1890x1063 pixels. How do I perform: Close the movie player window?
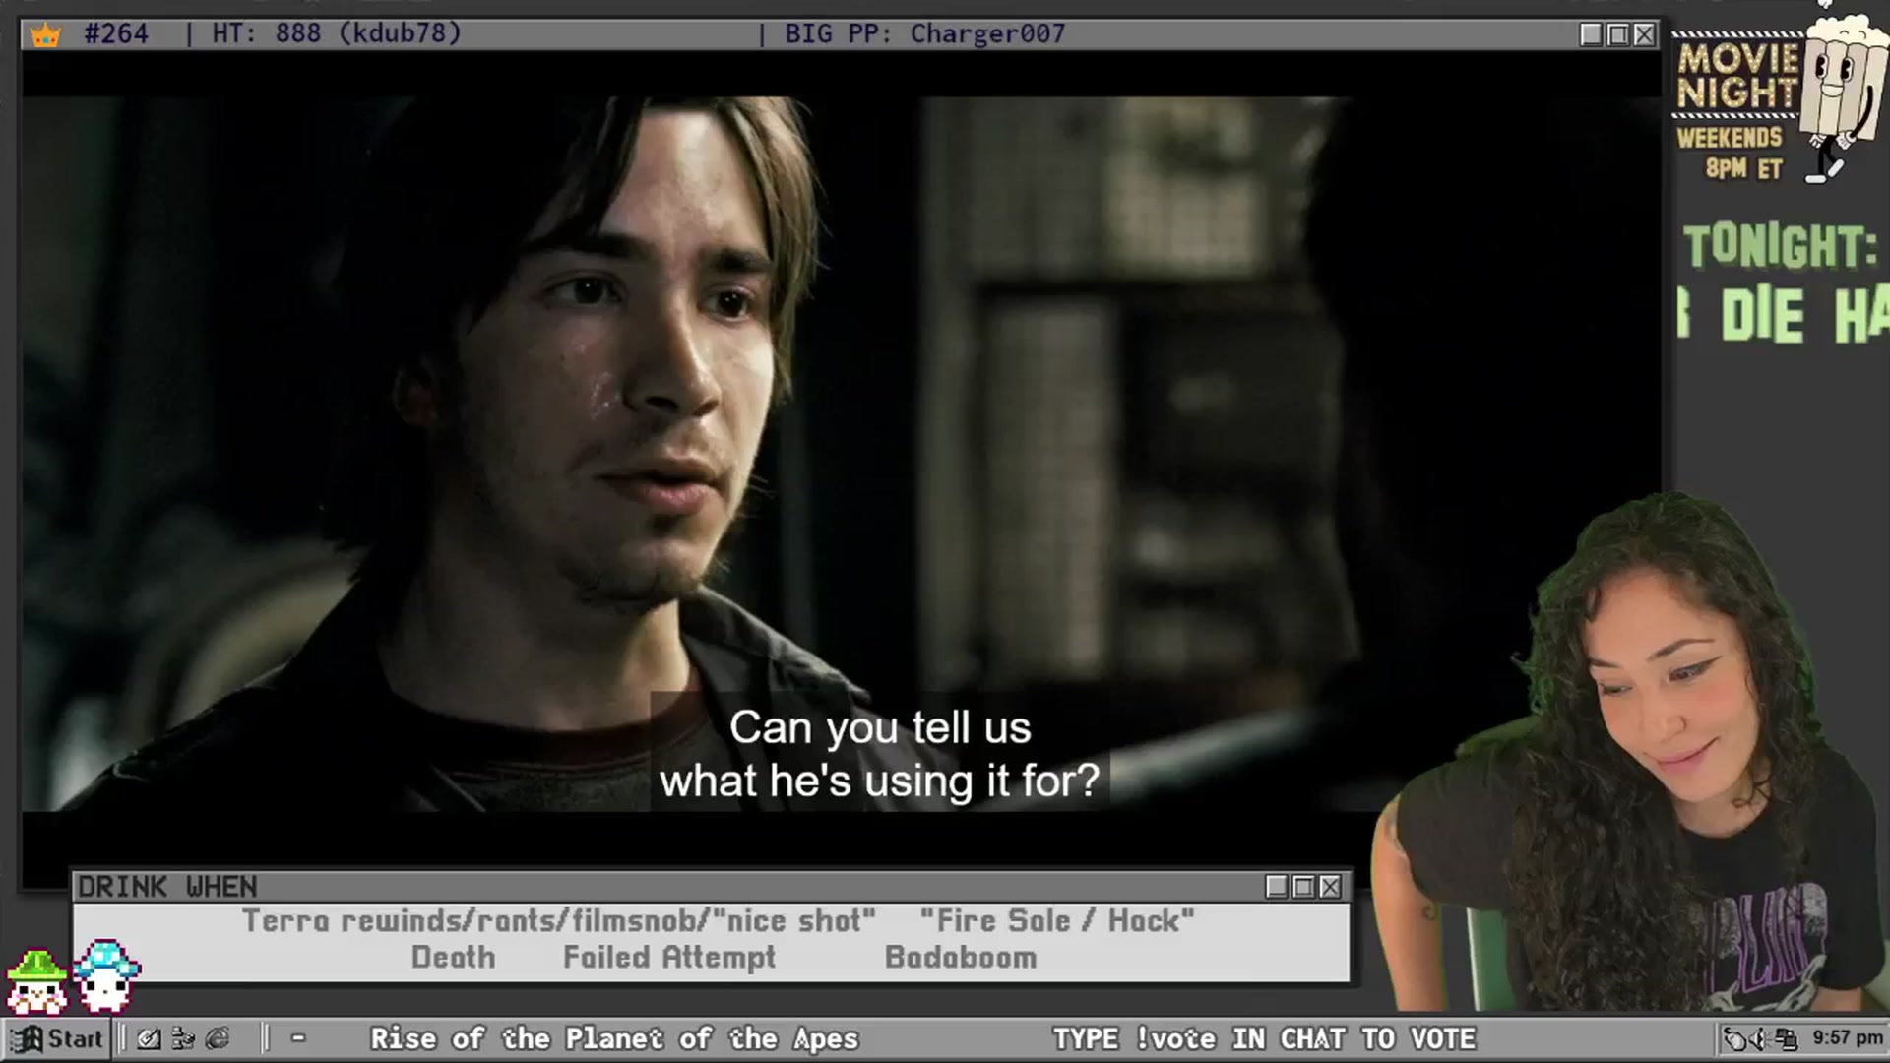pyautogui.click(x=1644, y=34)
